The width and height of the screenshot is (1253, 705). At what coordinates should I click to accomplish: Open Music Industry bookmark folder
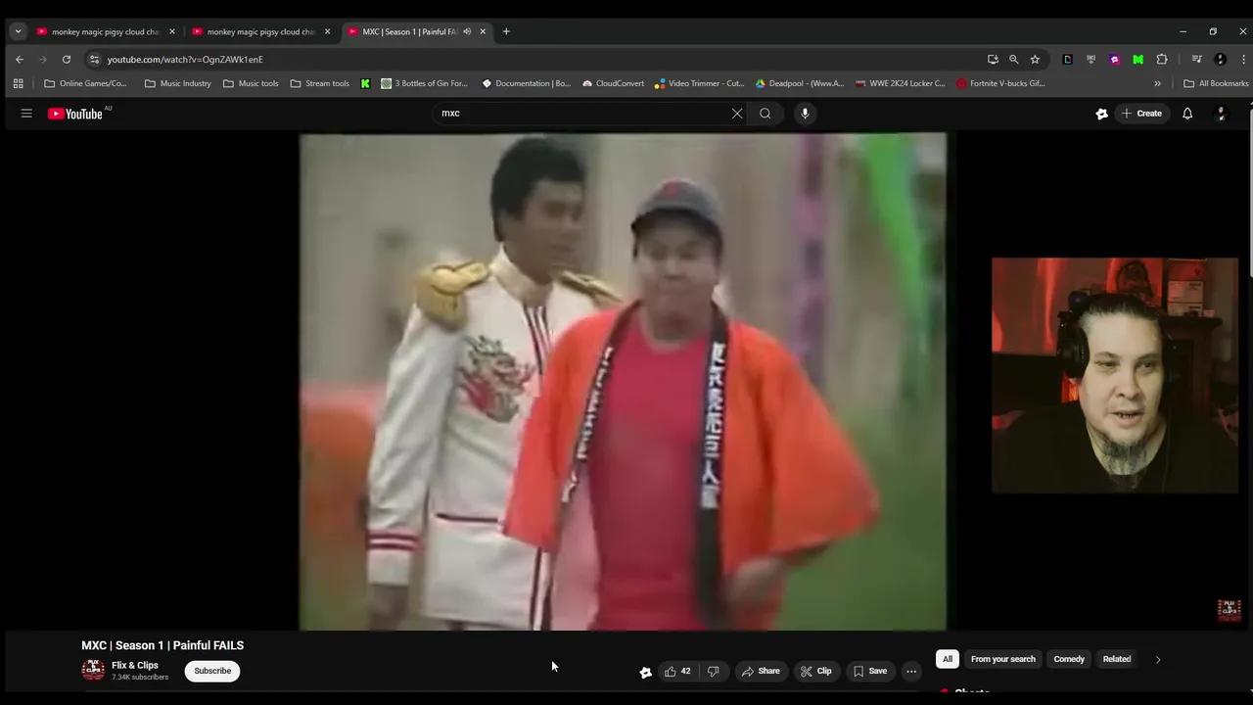pos(178,83)
